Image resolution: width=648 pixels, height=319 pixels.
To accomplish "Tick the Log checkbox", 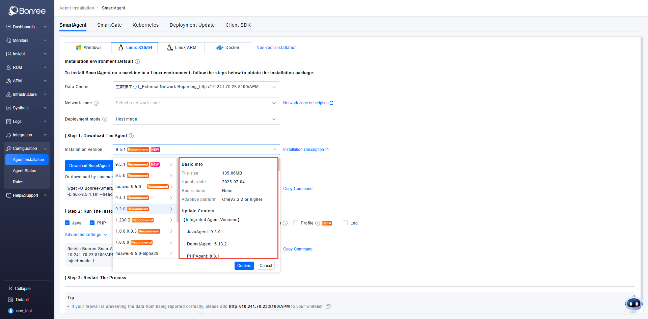I will pos(345,223).
